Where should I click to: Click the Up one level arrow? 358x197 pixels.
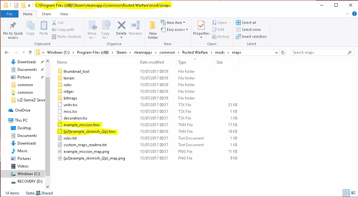click(x=30, y=52)
